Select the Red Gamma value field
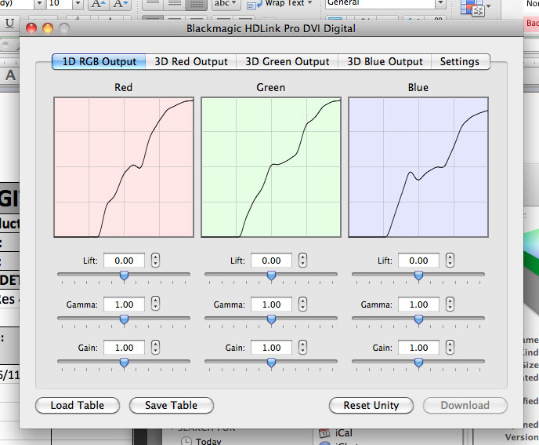This screenshot has width=539, height=445. [124, 305]
